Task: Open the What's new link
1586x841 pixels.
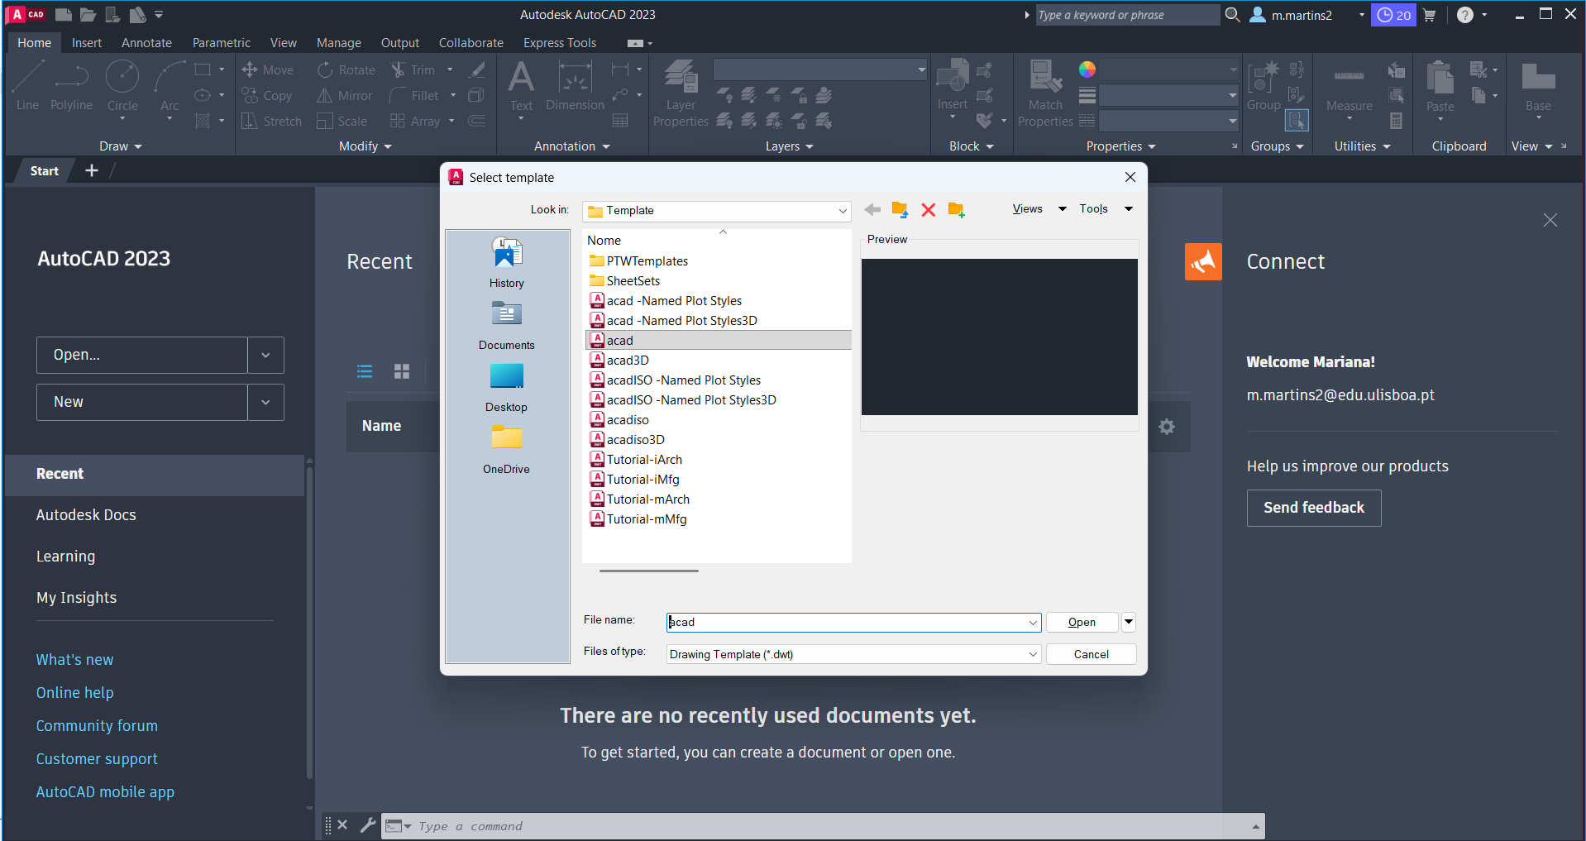Action: coord(74,660)
